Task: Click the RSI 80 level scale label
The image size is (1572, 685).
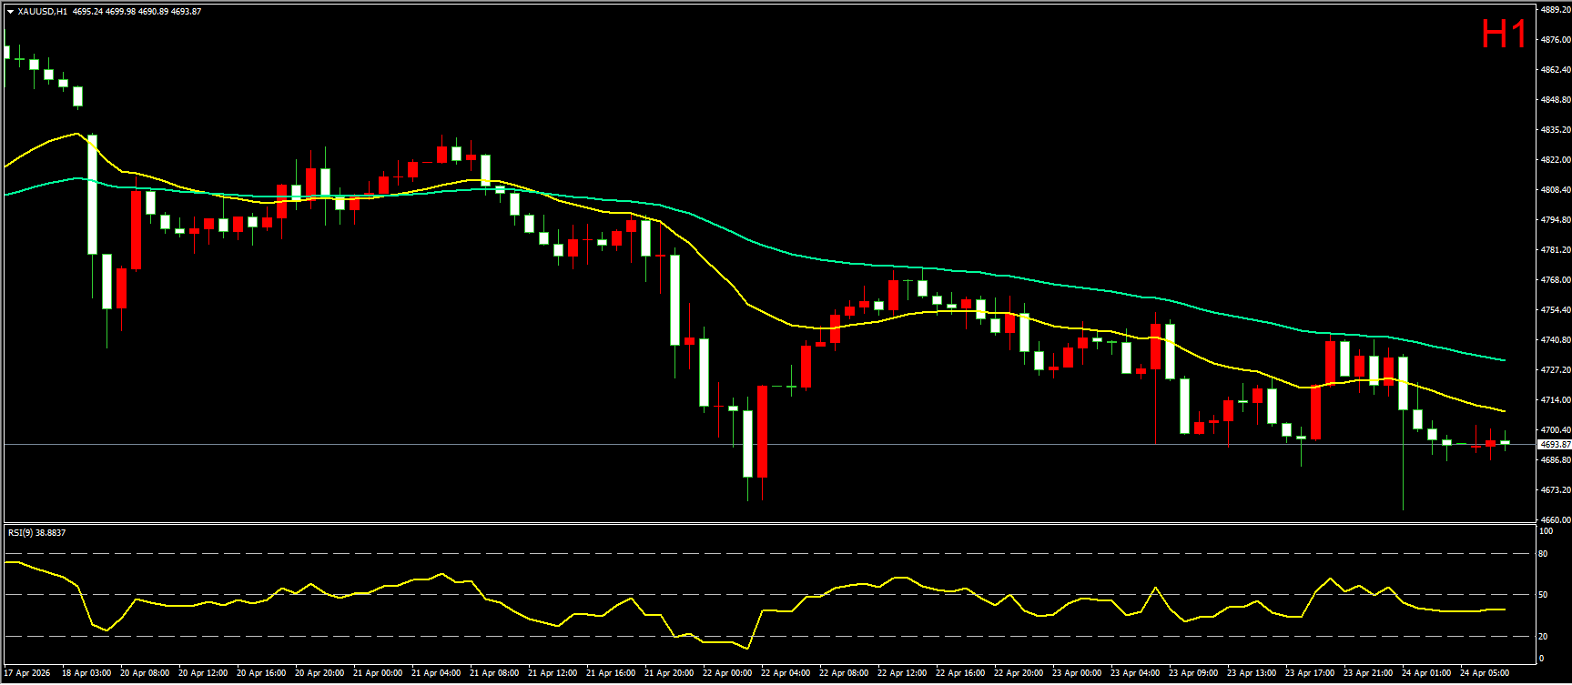Action: pos(1543,554)
